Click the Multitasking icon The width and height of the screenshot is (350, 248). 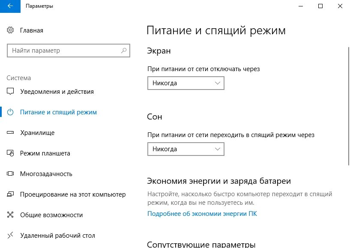[x=11, y=174]
